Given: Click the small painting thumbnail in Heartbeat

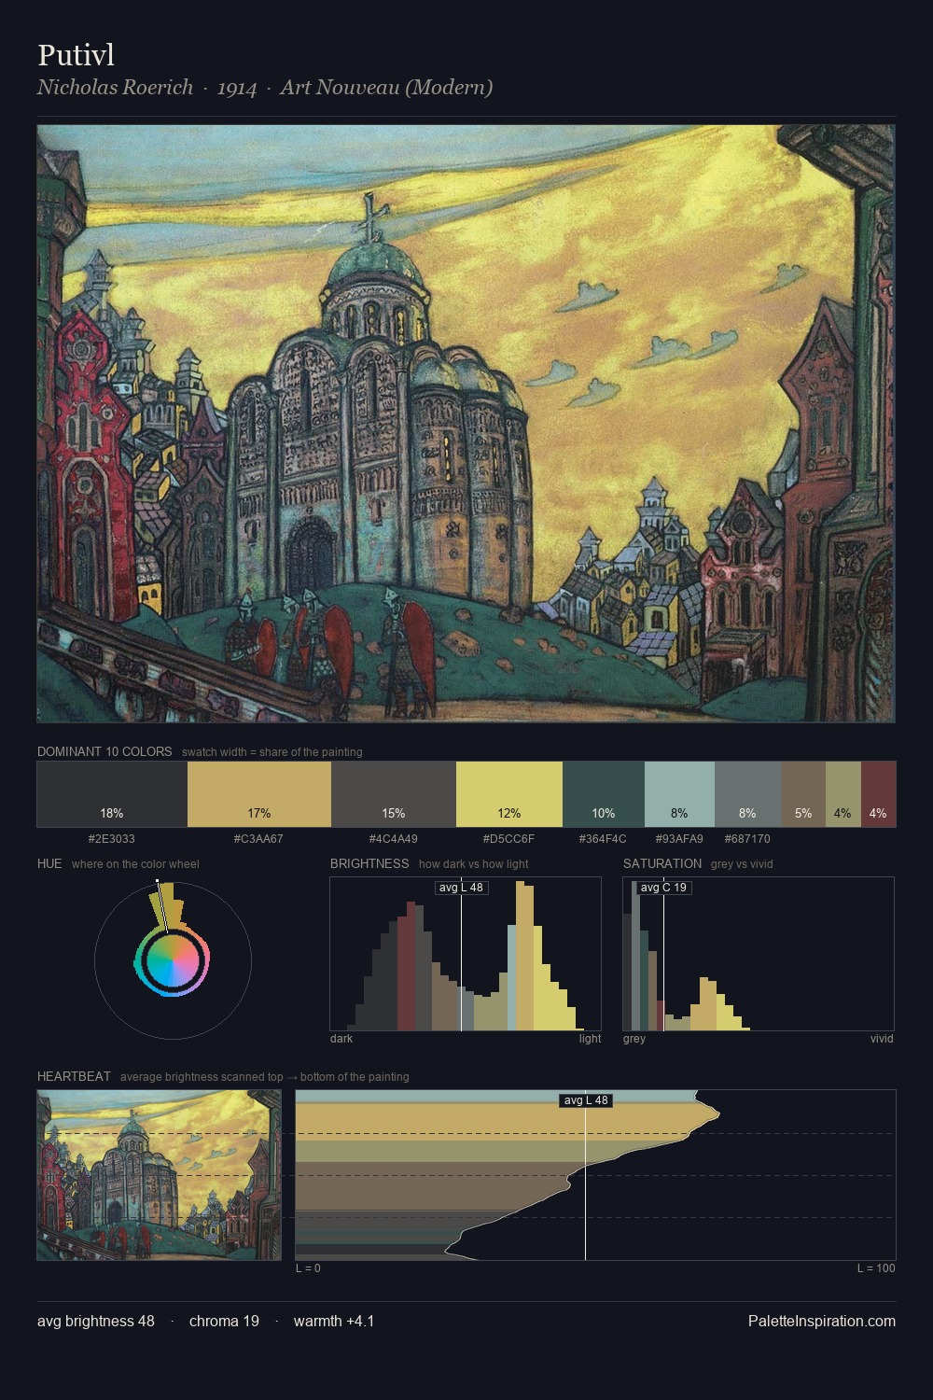Looking at the screenshot, I should pos(159,1175).
